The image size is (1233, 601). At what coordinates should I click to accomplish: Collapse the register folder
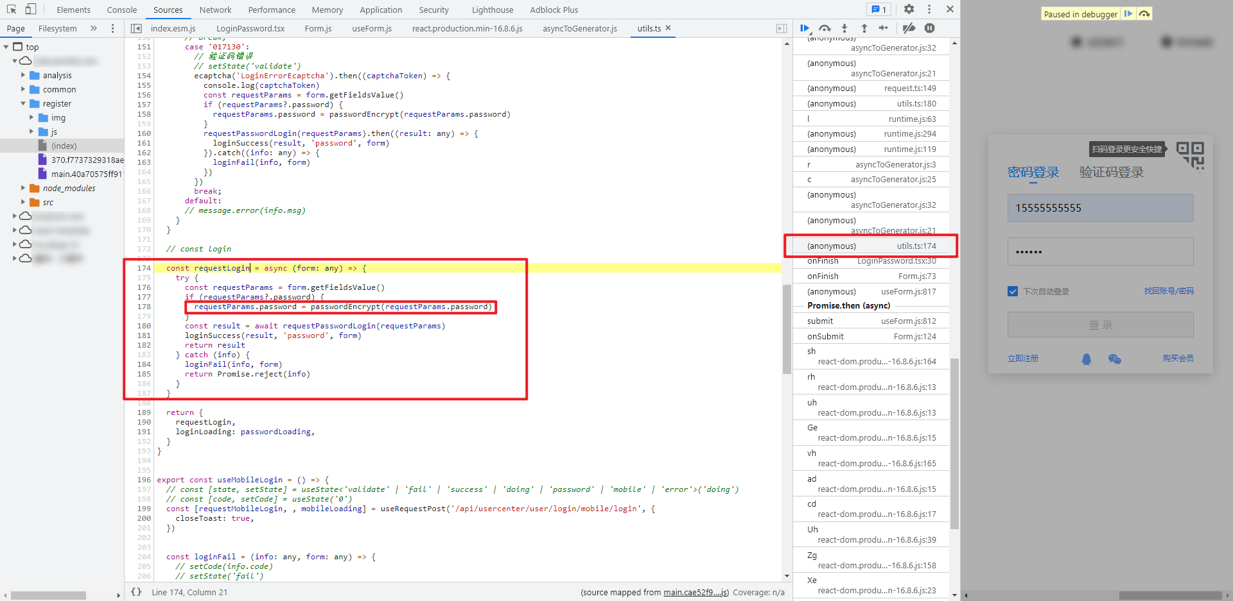pos(23,103)
